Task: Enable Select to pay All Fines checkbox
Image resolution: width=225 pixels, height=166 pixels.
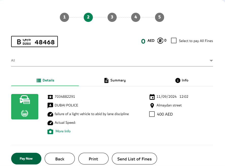Action: (174, 41)
